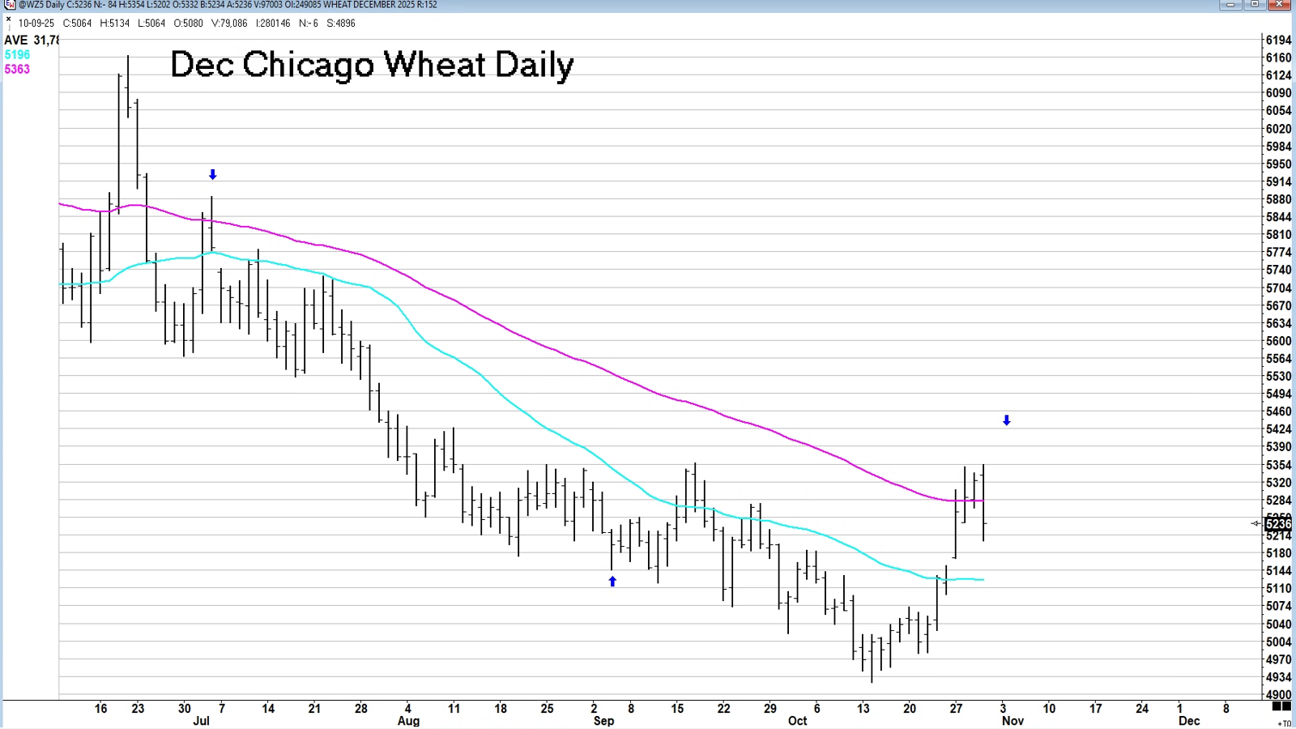1296x729 pixels.
Task: Click the cyan average value 5196
Action: tap(17, 55)
